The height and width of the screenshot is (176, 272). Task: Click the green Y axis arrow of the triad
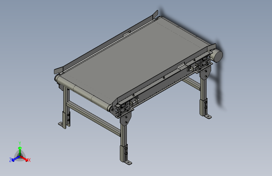tap(20, 151)
